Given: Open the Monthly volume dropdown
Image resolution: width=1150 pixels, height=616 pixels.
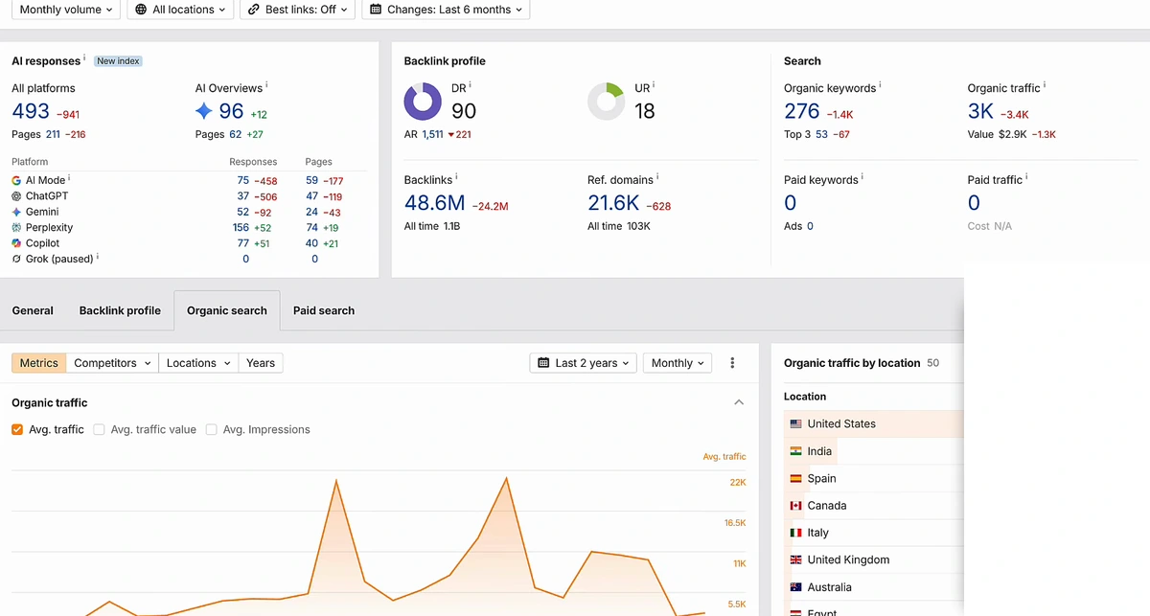Looking at the screenshot, I should tap(64, 10).
